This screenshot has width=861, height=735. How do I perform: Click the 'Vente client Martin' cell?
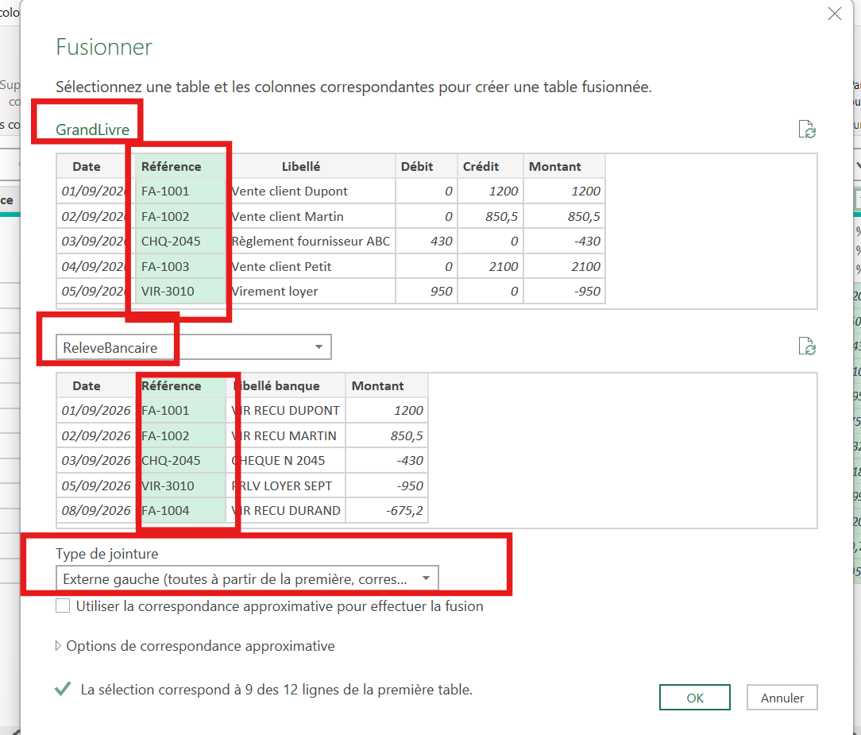311,216
